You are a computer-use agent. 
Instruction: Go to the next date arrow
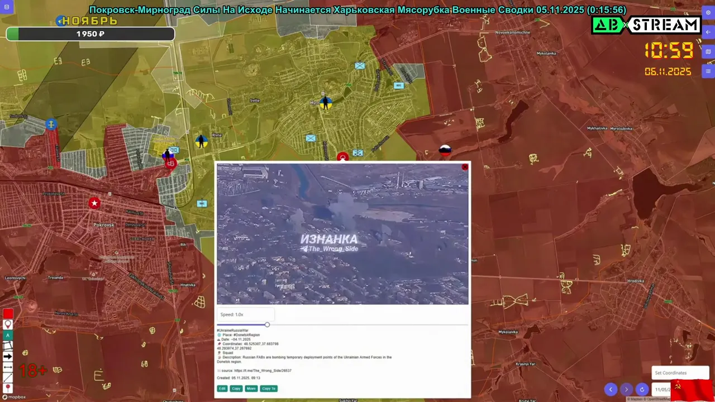click(626, 389)
